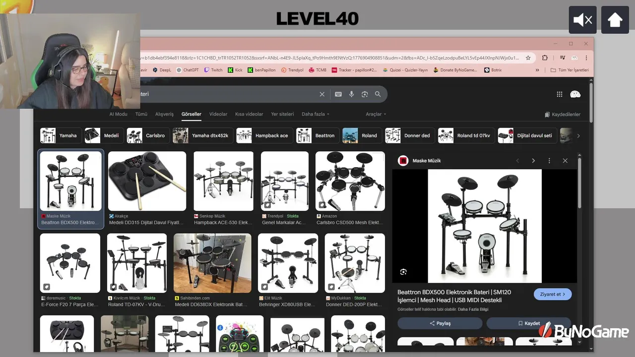Open the Twitch bookmark
The image size is (635, 357).
click(213, 70)
